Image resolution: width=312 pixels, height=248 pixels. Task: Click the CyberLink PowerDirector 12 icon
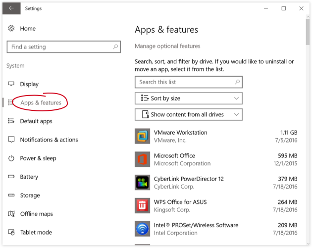coord(142,183)
